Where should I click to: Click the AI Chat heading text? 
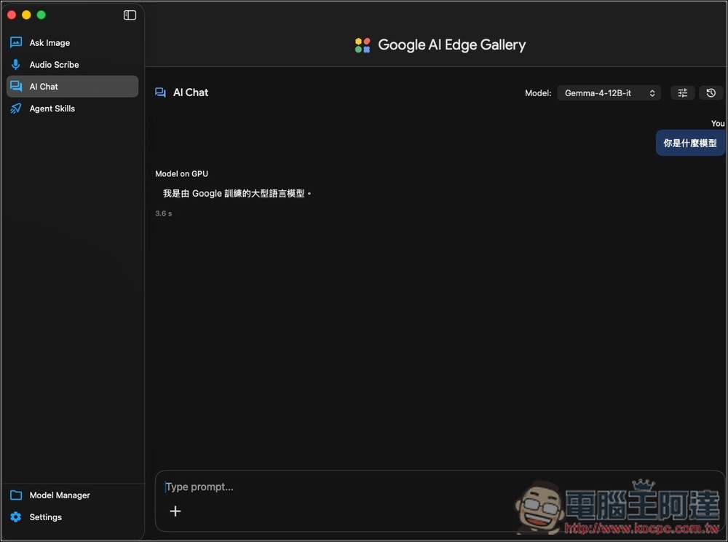click(x=191, y=93)
